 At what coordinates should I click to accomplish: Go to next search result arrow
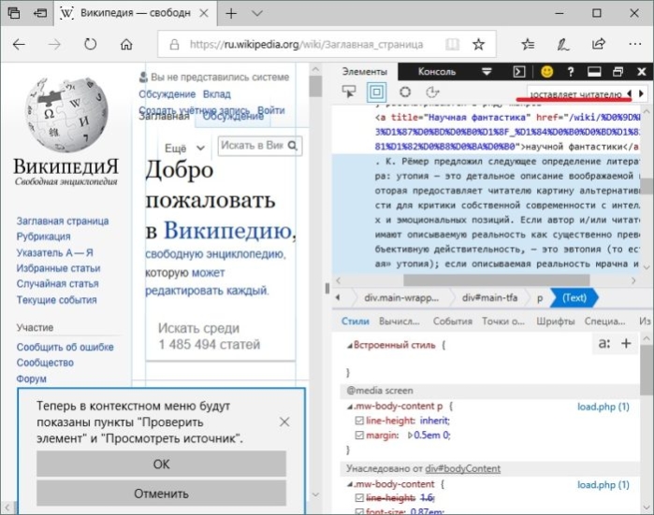641,93
